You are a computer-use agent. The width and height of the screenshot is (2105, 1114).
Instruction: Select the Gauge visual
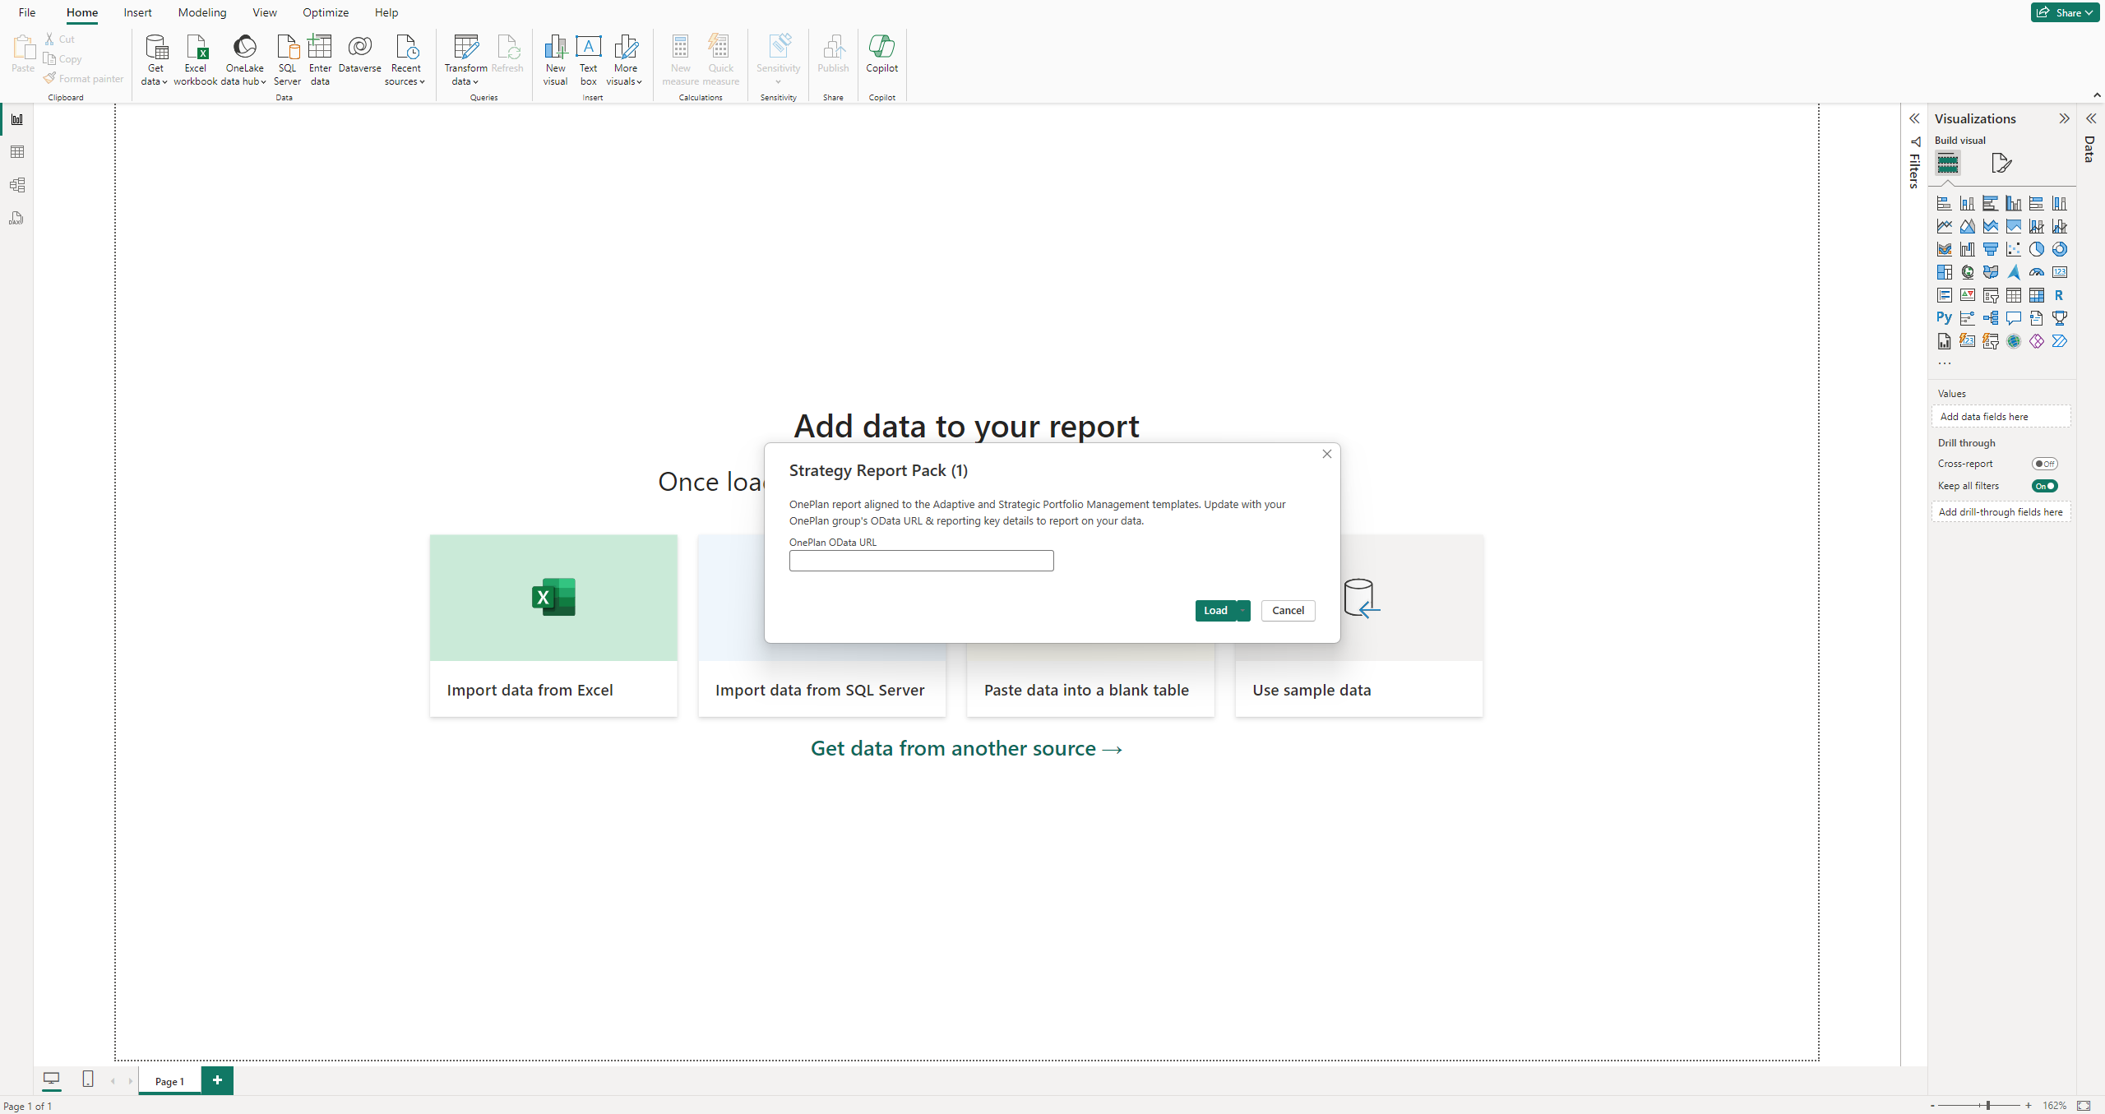point(2036,272)
